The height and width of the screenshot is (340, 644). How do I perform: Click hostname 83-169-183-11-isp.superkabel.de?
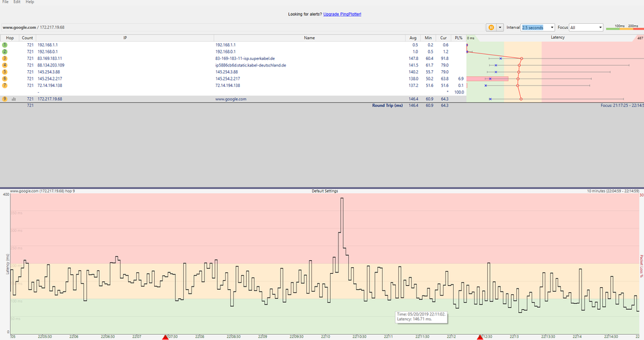245,59
